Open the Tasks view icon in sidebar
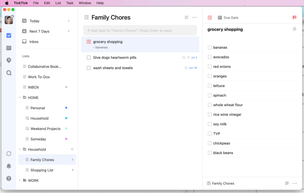Viewport: 304px width, 193px height. coord(9,35)
